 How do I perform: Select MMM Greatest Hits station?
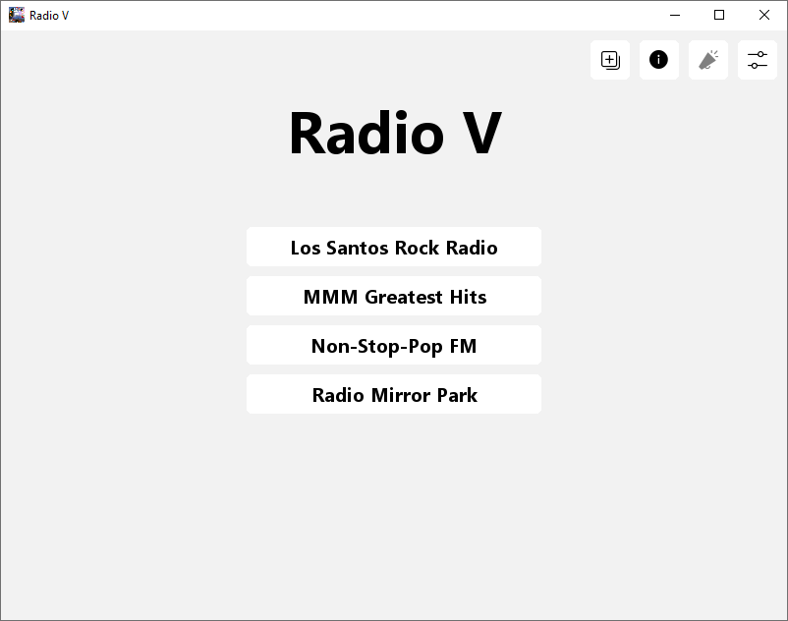(x=394, y=296)
